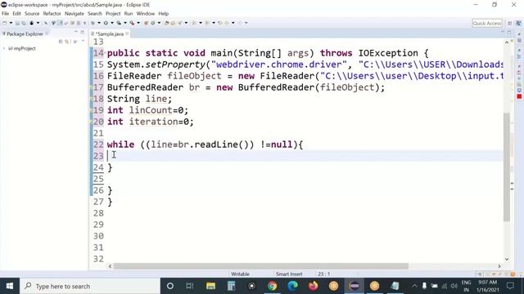
Task: Open Task View on the taskbar
Action: [190, 286]
